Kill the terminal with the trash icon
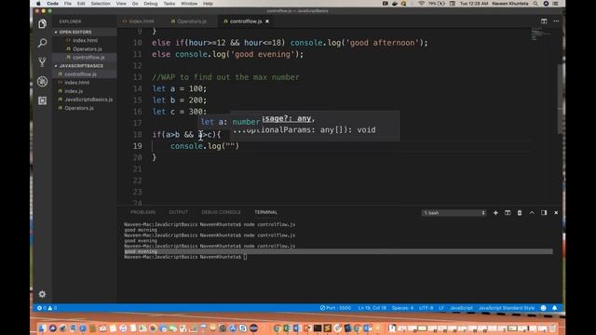The height and width of the screenshot is (335, 596). (x=520, y=213)
